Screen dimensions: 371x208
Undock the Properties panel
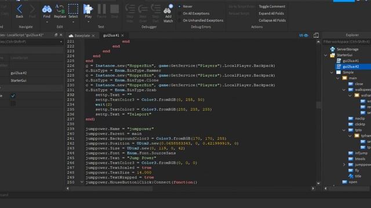point(56,35)
